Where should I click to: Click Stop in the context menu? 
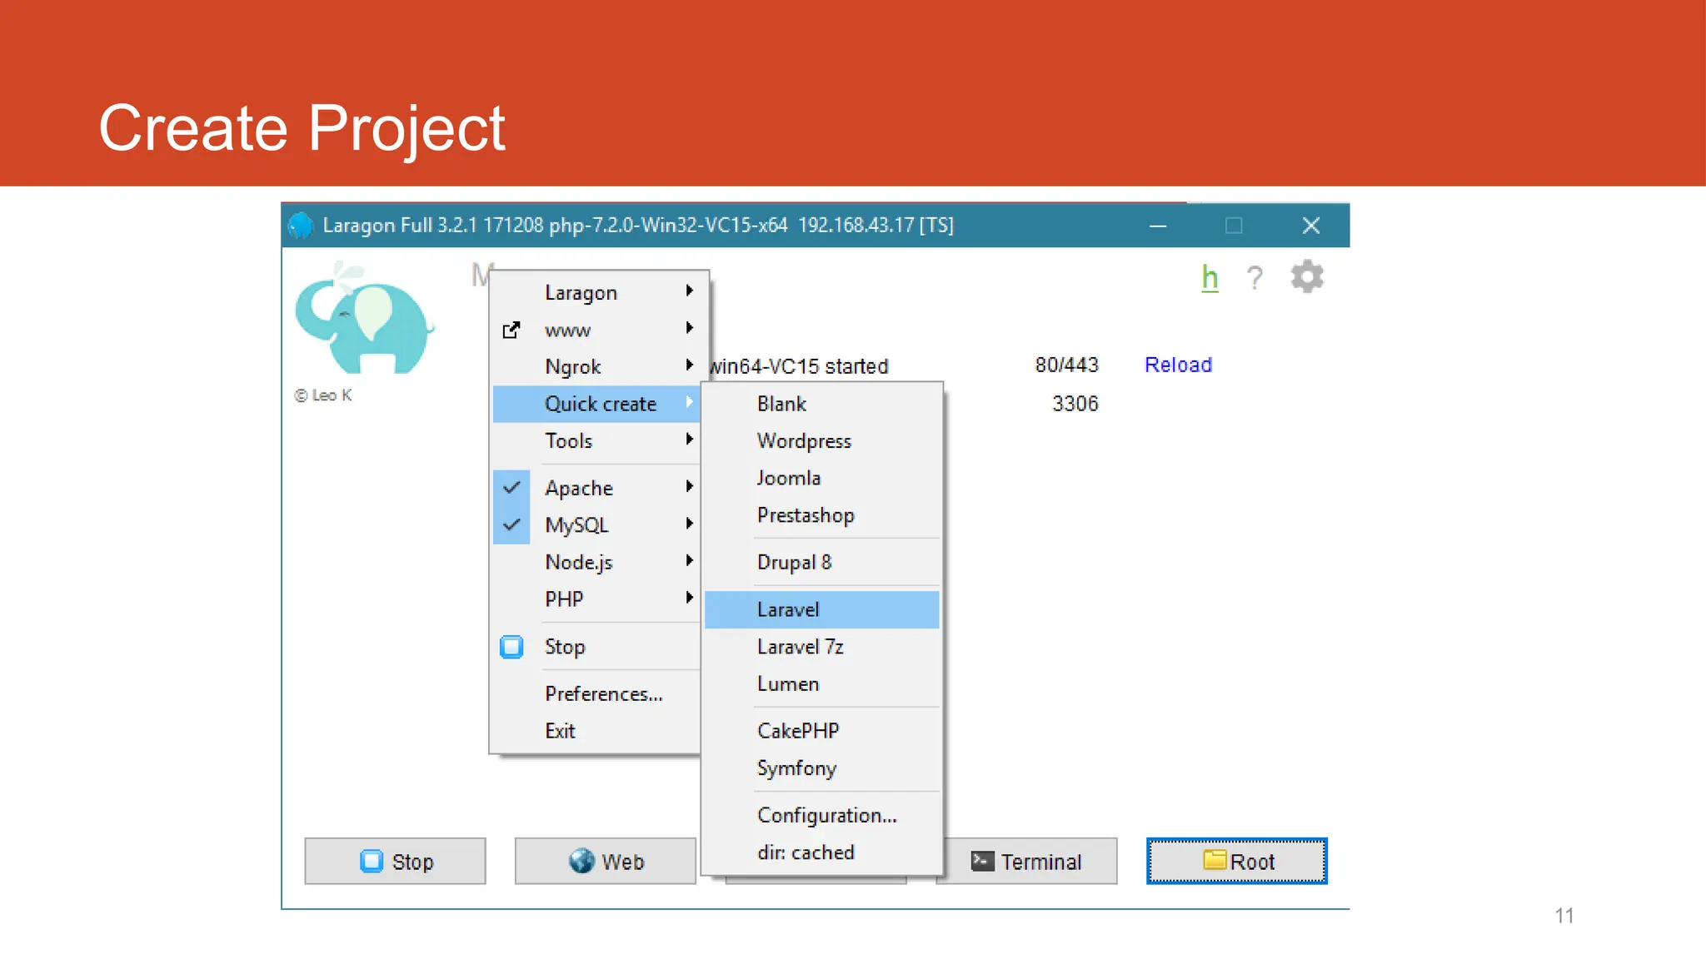[x=596, y=647]
